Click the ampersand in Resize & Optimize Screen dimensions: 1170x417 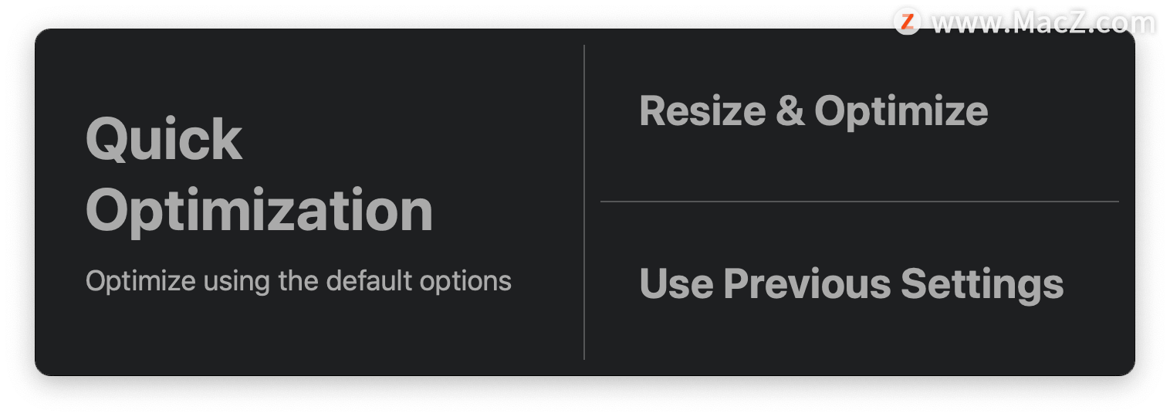click(790, 110)
